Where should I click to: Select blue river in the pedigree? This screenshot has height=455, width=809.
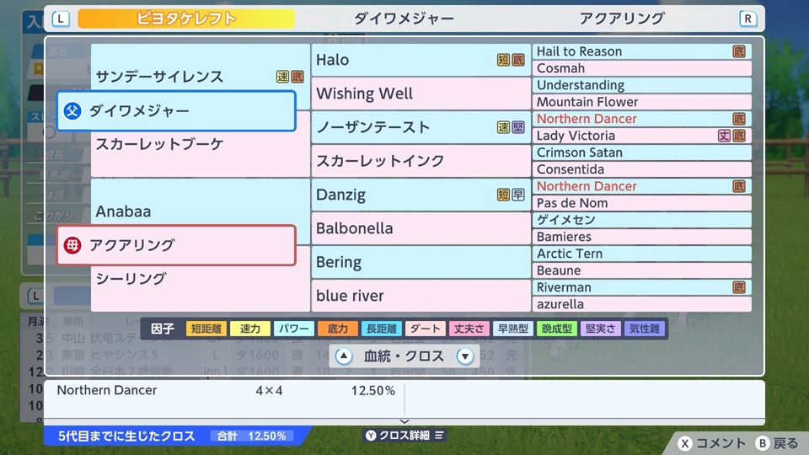tap(421, 296)
